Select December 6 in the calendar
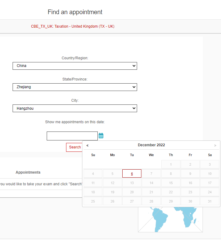The image size is (221, 240). pyautogui.click(x=132, y=174)
